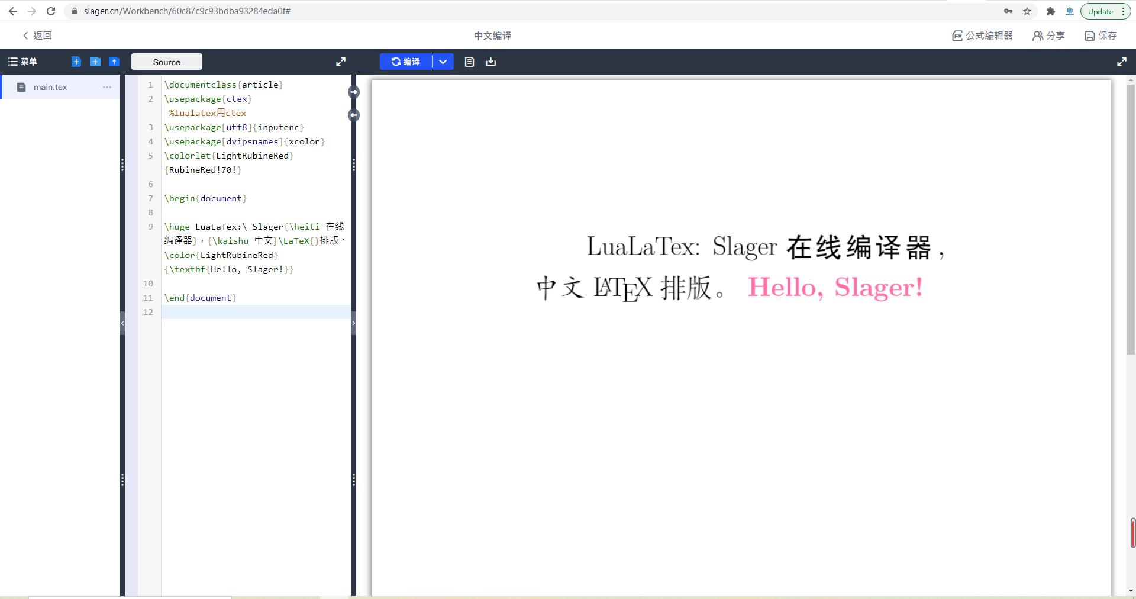The width and height of the screenshot is (1136, 599).
Task: Open the 公式编辑器 formula editor
Action: pyautogui.click(x=982, y=36)
